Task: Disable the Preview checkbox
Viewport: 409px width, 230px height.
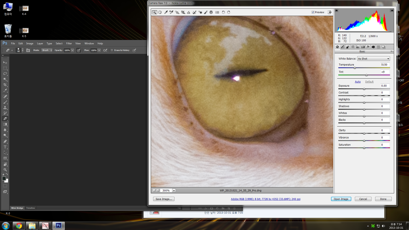Action: click(x=313, y=12)
